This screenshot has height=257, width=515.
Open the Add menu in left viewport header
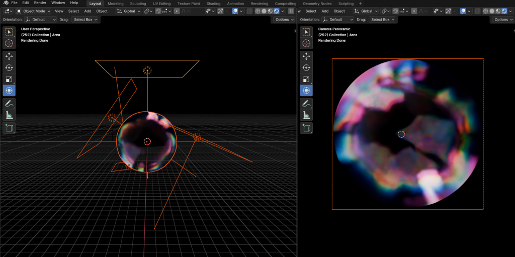(x=88, y=11)
